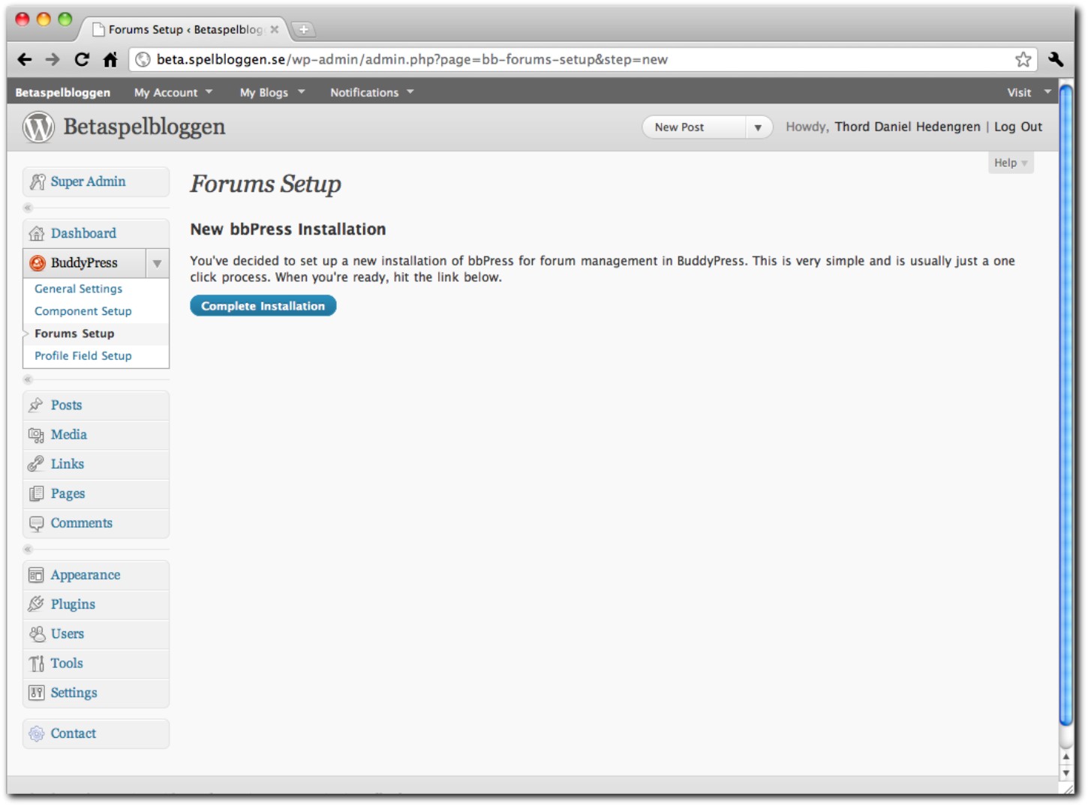Click the Users icon

point(37,634)
